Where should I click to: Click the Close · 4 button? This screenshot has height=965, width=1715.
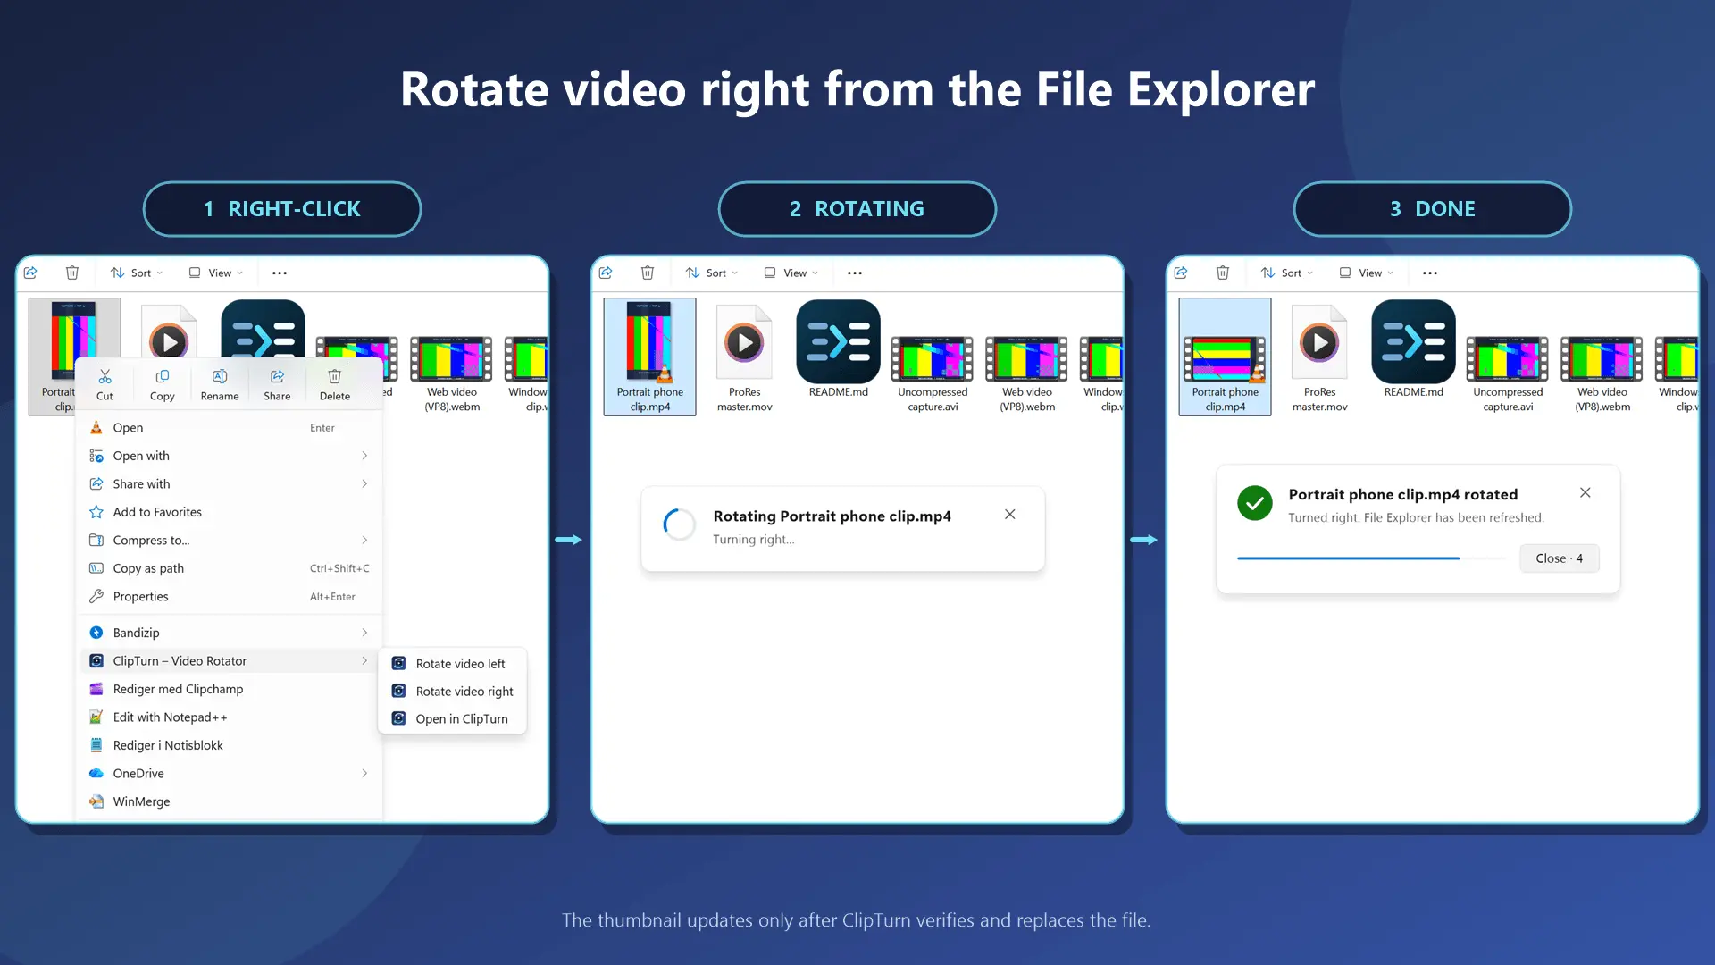click(1559, 558)
